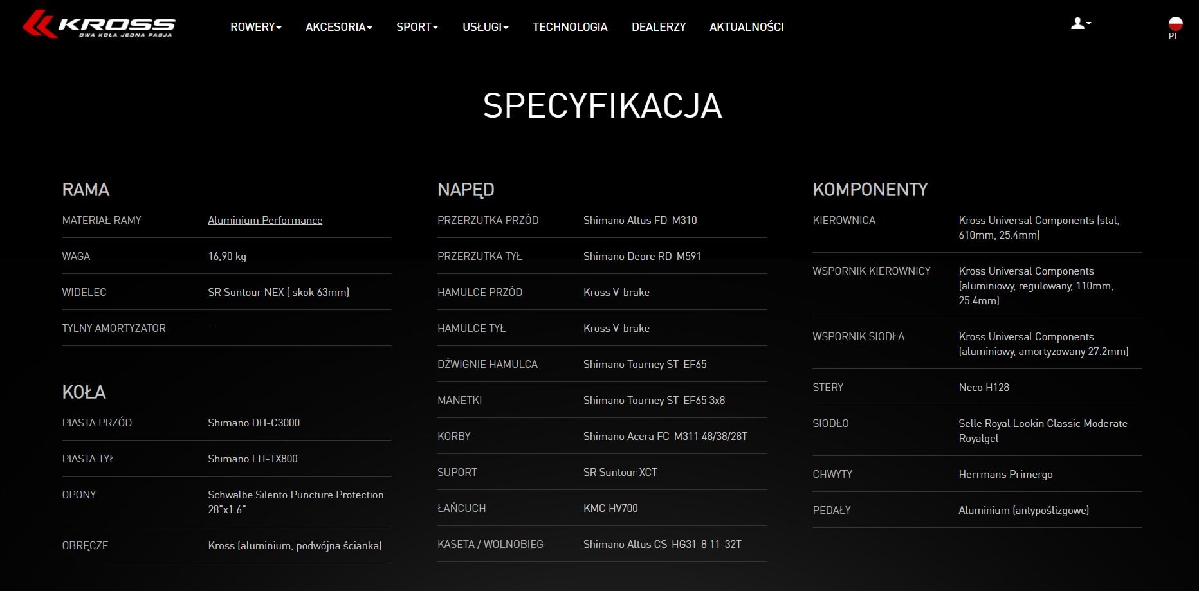Select the Polish flag language icon

[1175, 24]
